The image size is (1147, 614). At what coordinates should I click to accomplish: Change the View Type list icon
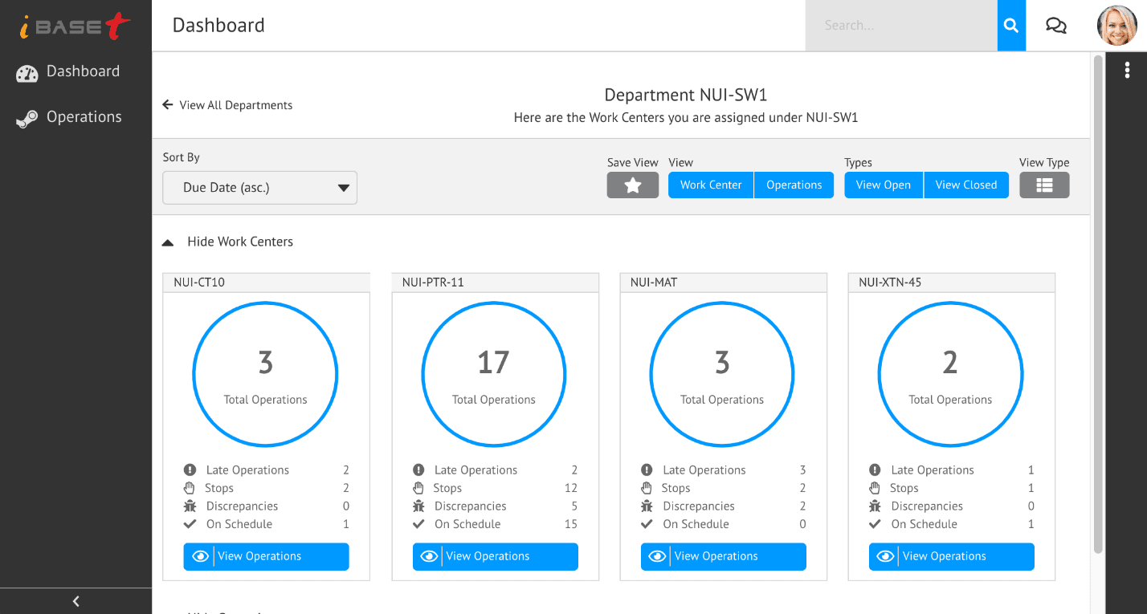tap(1044, 185)
